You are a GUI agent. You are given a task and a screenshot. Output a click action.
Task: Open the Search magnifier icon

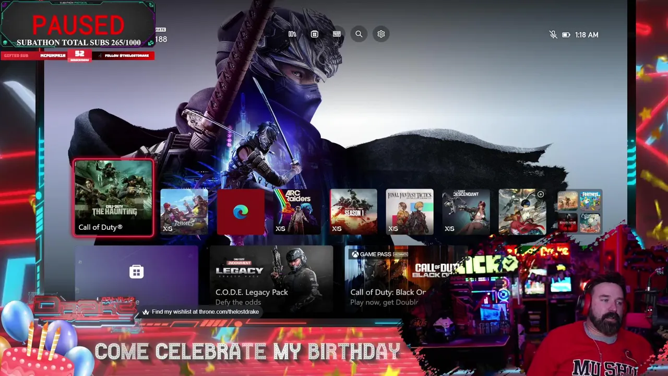(359, 34)
